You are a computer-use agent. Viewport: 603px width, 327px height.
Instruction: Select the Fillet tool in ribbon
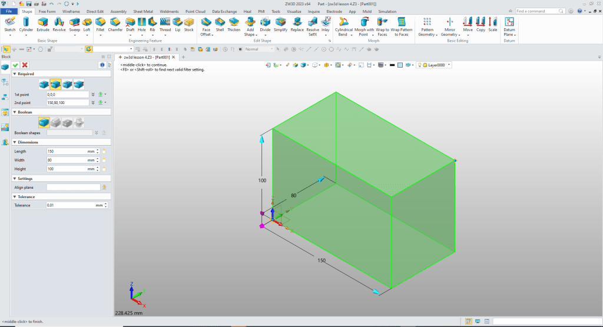(x=100, y=23)
